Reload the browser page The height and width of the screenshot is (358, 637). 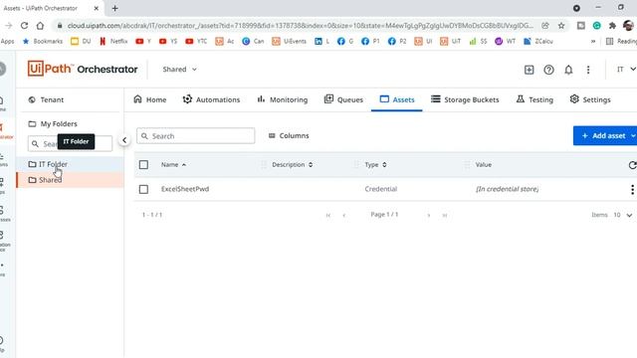click(x=24, y=26)
